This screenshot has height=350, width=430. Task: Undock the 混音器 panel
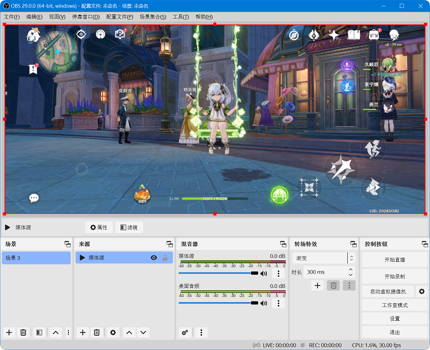click(x=283, y=244)
